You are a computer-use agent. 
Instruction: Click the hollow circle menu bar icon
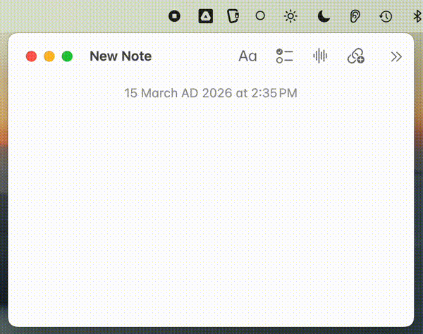point(260,16)
